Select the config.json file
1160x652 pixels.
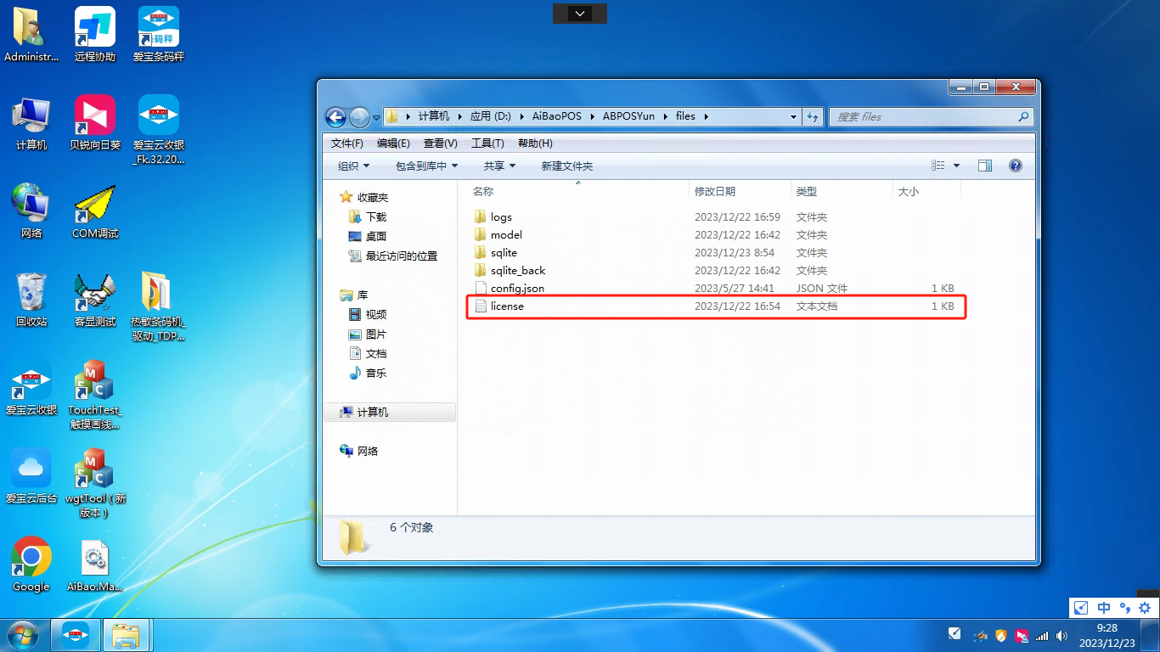tap(510, 289)
